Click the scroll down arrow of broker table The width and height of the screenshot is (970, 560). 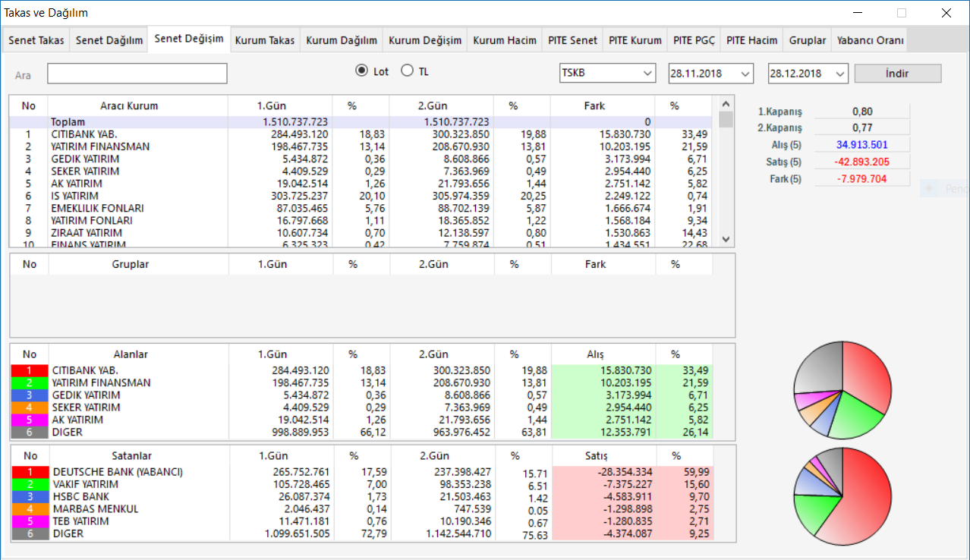point(726,239)
